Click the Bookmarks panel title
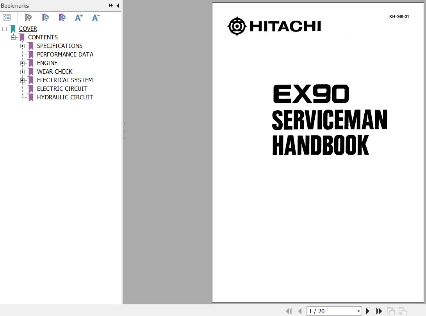 pyautogui.click(x=15, y=6)
